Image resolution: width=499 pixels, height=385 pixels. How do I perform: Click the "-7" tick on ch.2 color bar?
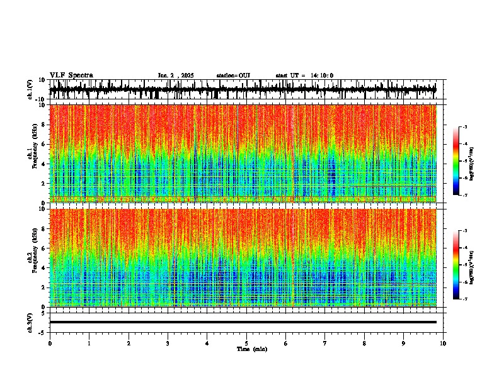pos(465,299)
